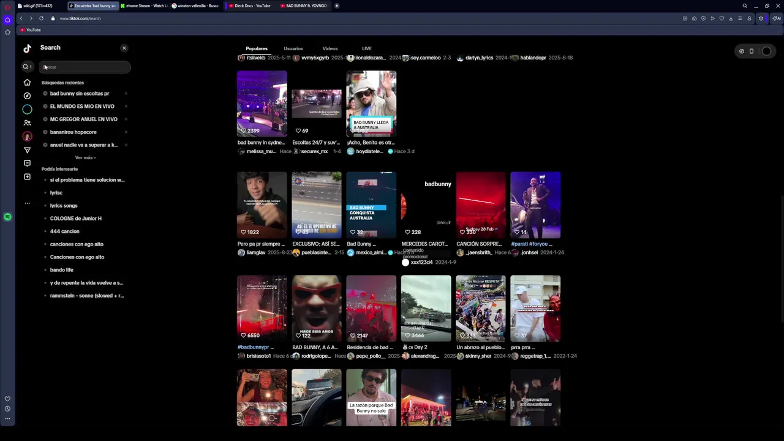Open YouTube bookmark in bookmarks bar
The image size is (784, 441).
click(x=31, y=30)
